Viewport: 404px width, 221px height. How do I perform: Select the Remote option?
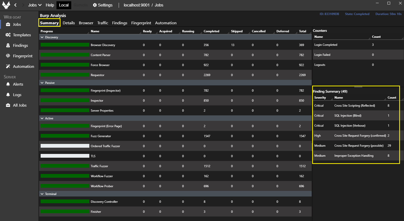coord(81,5)
